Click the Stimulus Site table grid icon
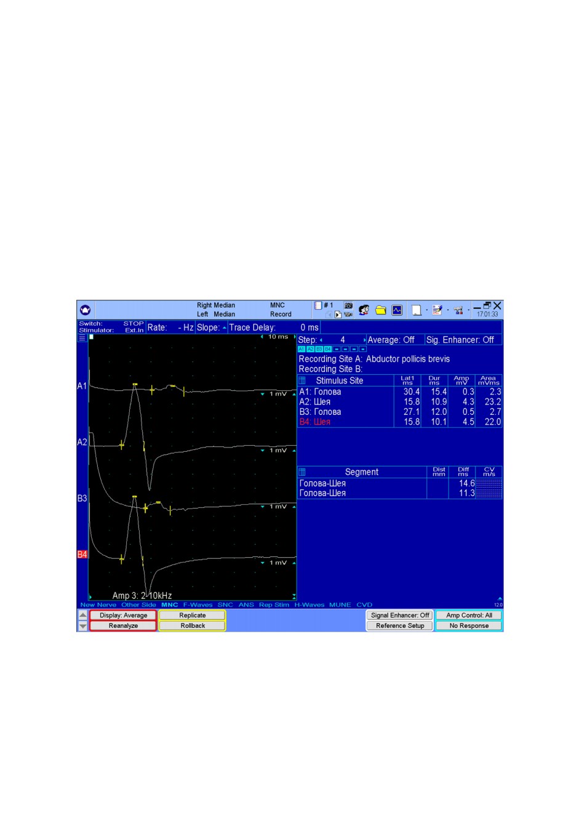Screen dimensions: 587x831 click(302, 380)
